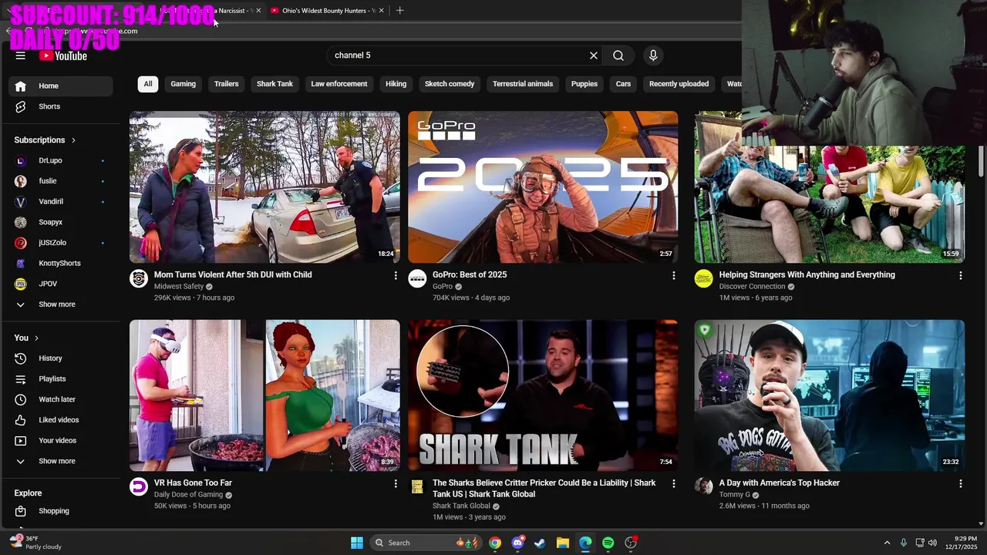Open jUStZolo subscription channel

(x=61, y=243)
